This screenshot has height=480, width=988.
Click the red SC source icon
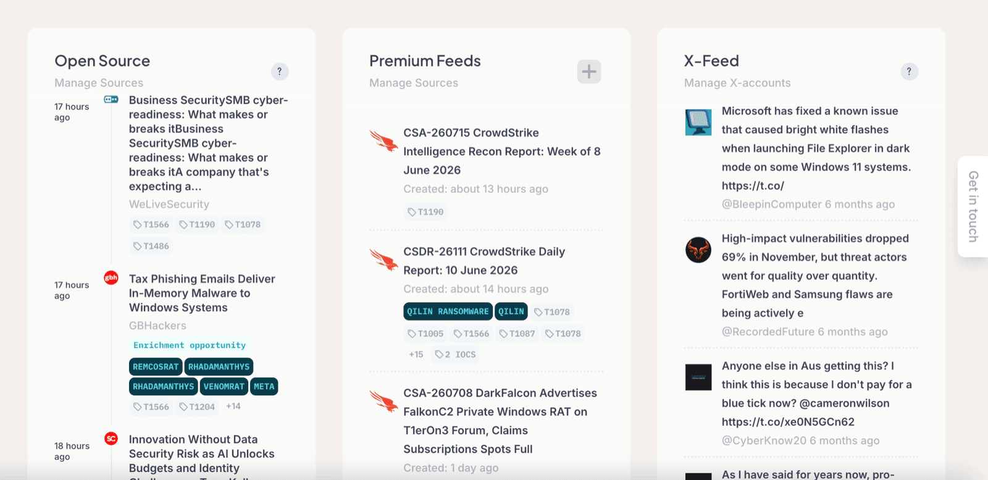[x=111, y=439]
